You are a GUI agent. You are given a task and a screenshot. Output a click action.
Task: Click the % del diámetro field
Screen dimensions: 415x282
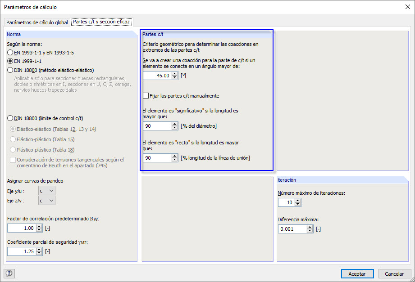pos(157,126)
